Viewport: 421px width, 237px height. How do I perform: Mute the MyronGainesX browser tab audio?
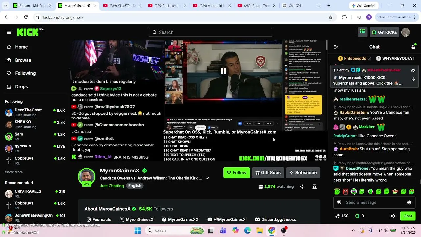[x=89, y=6]
